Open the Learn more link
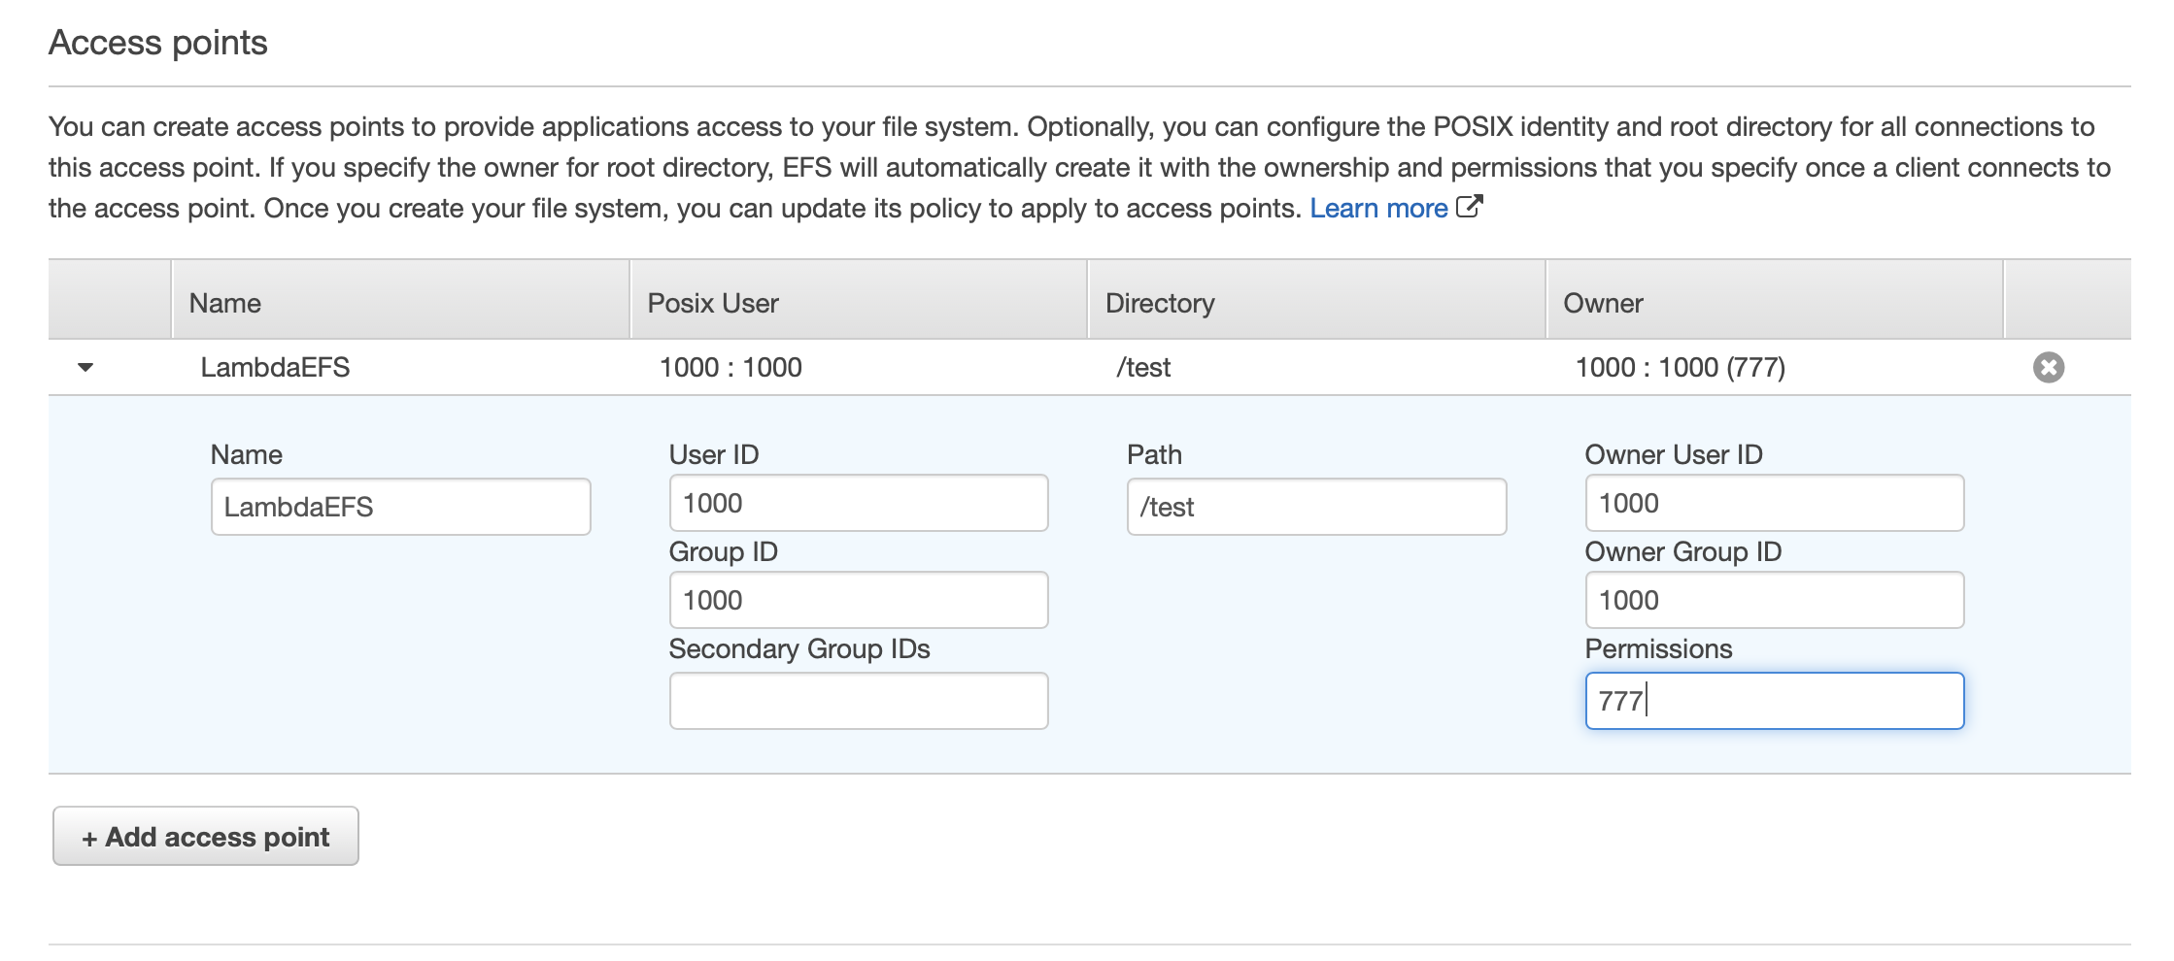2174x961 pixels. pos(1377,209)
